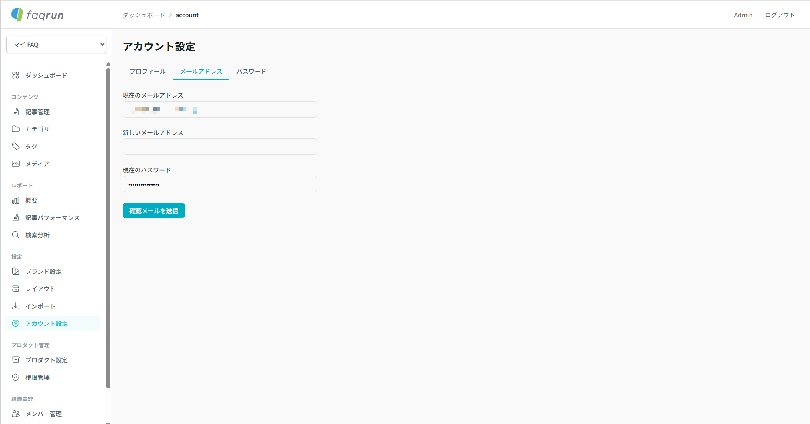Open メディア in sidebar

tap(53, 164)
